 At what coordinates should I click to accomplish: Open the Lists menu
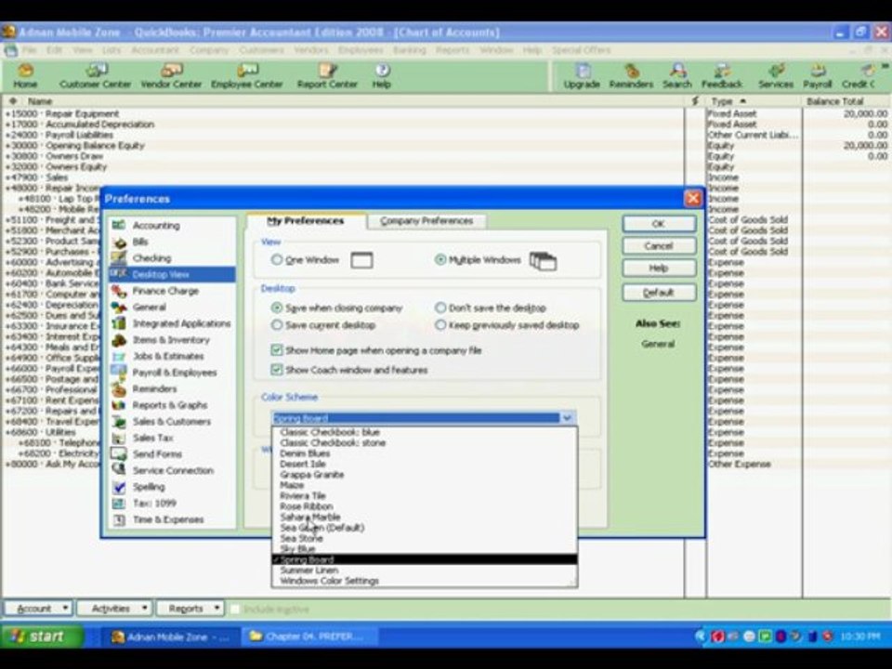111,50
